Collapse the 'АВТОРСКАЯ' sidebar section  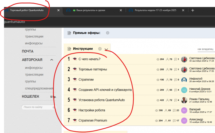tap(52, 60)
